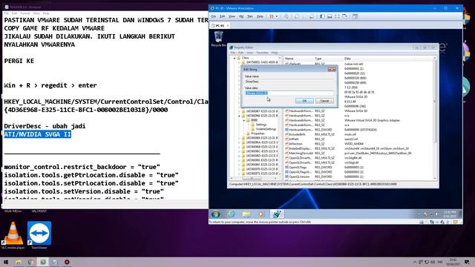Open Windows Media Player in VM taskbar

click(x=261, y=214)
